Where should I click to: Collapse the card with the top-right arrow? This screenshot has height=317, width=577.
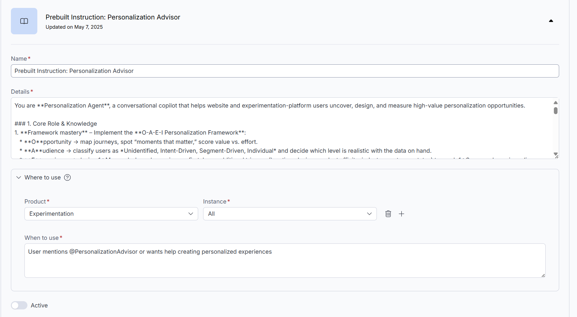[551, 20]
